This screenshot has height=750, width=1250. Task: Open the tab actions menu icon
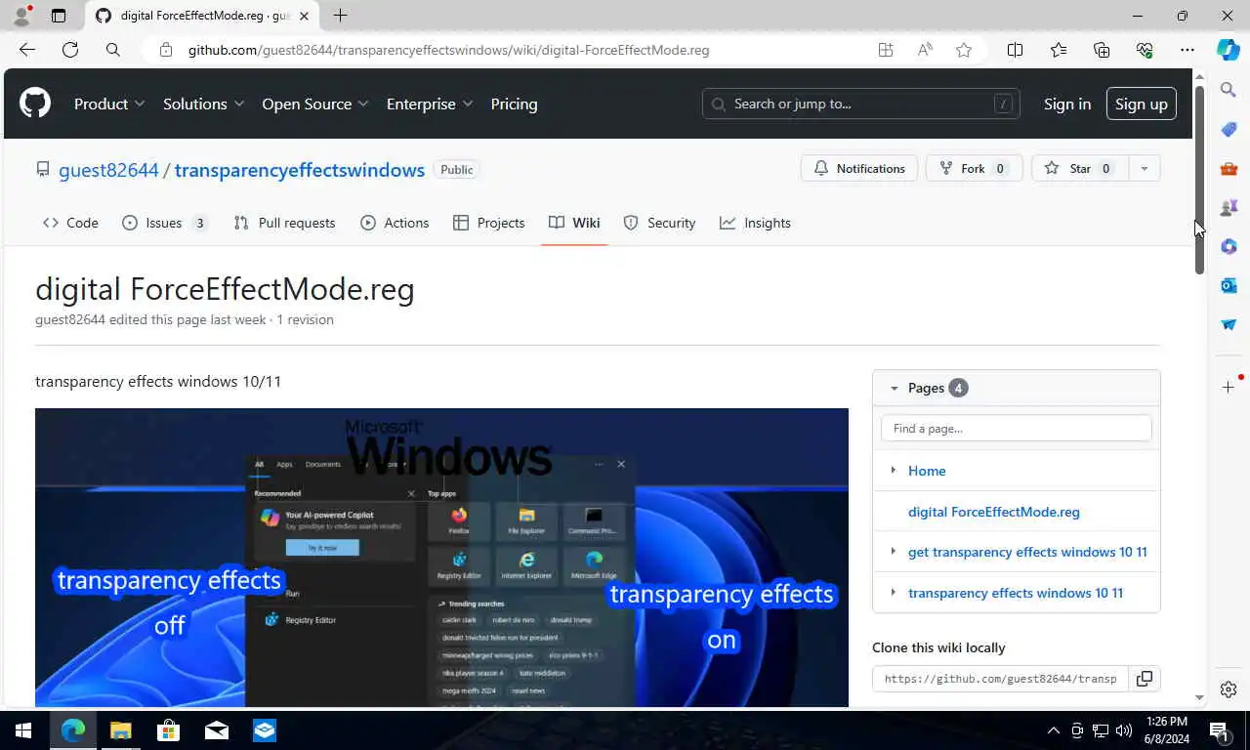pos(59,16)
